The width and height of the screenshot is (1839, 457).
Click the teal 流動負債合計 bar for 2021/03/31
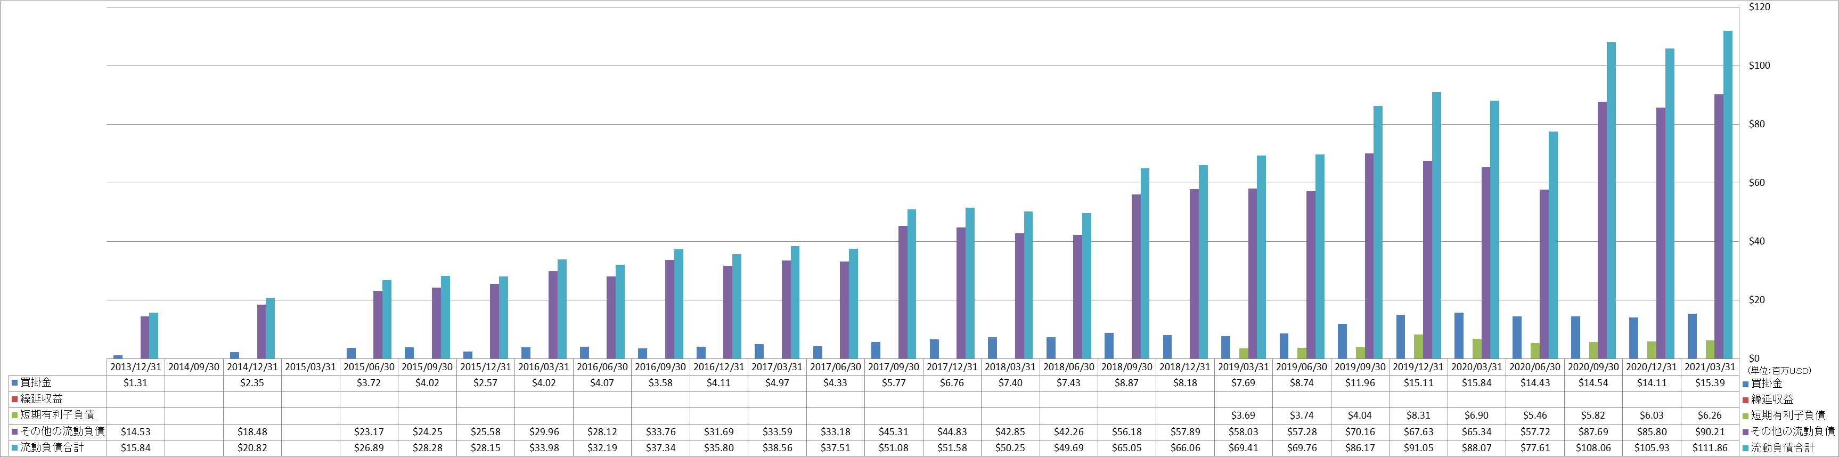tap(1728, 195)
